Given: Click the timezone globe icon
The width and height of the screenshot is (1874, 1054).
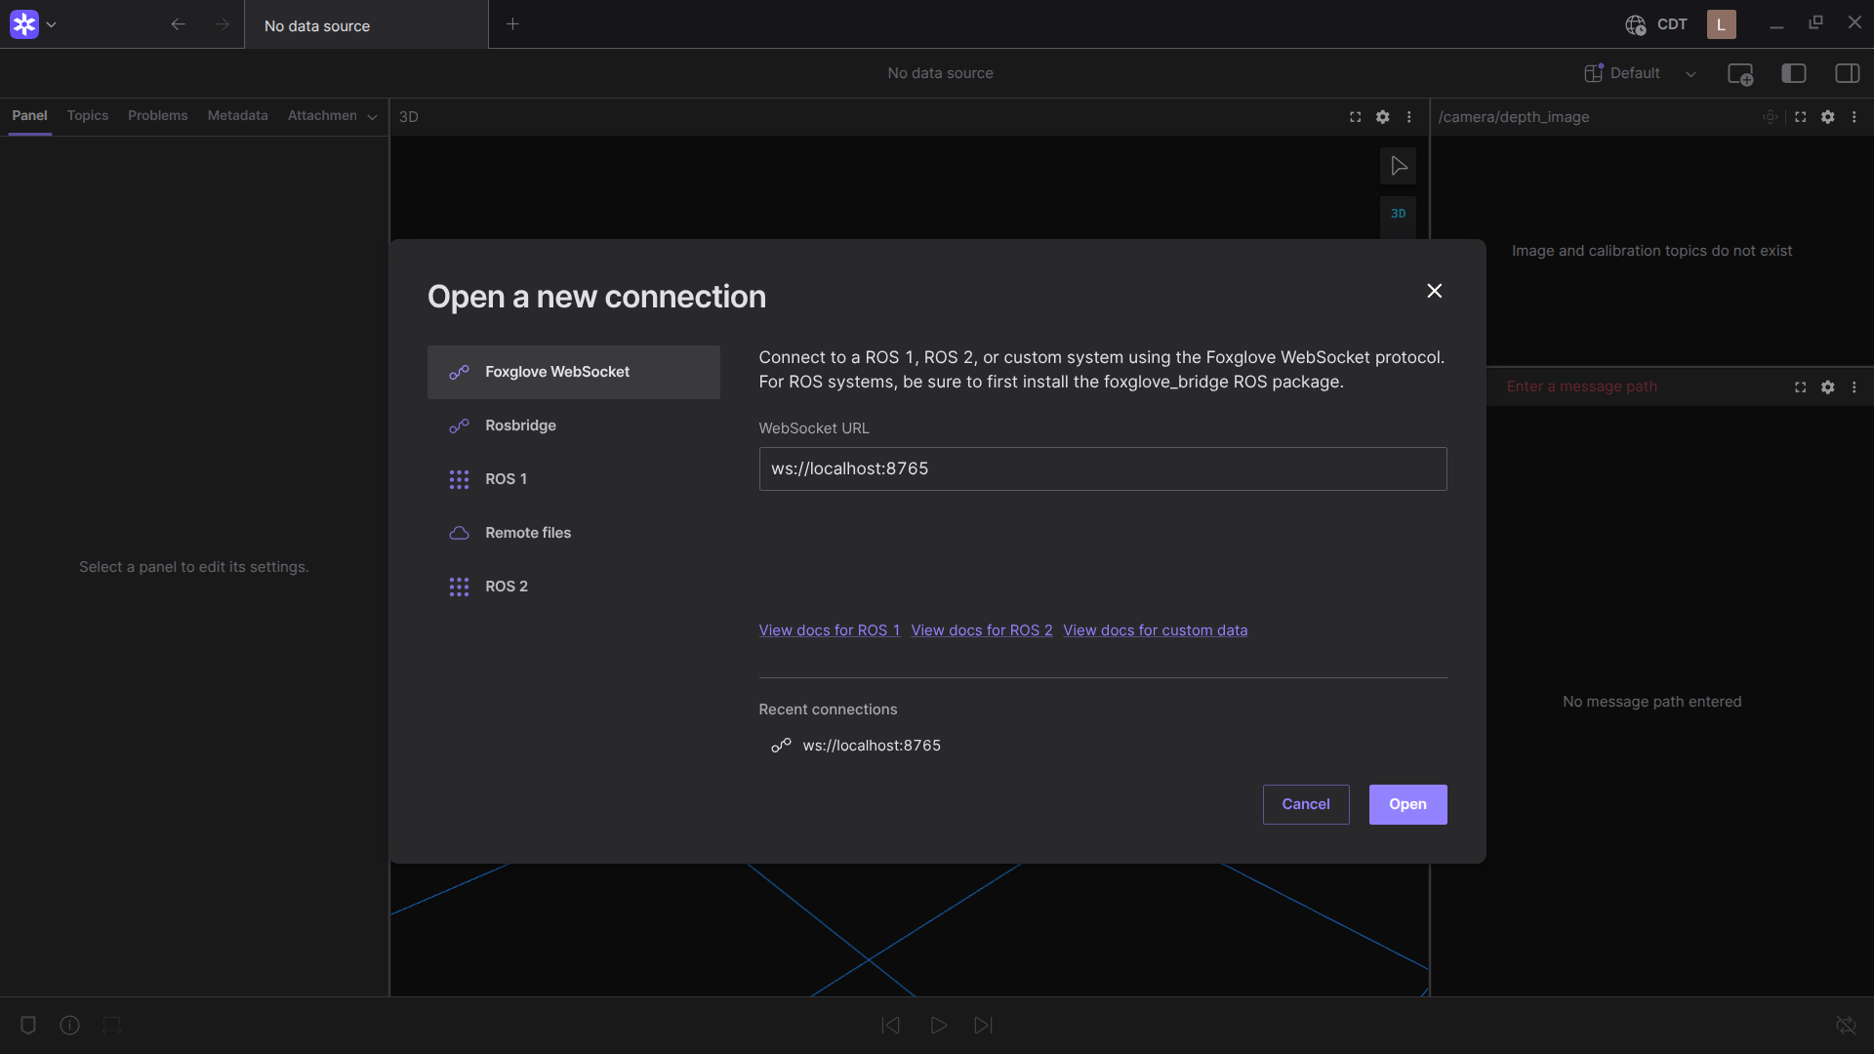Looking at the screenshot, I should coord(1636,25).
